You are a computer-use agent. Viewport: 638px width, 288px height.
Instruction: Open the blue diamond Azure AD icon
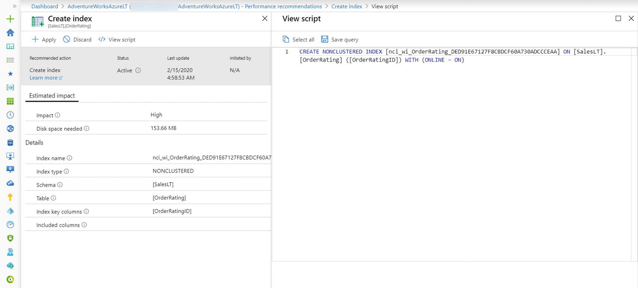tap(10, 211)
